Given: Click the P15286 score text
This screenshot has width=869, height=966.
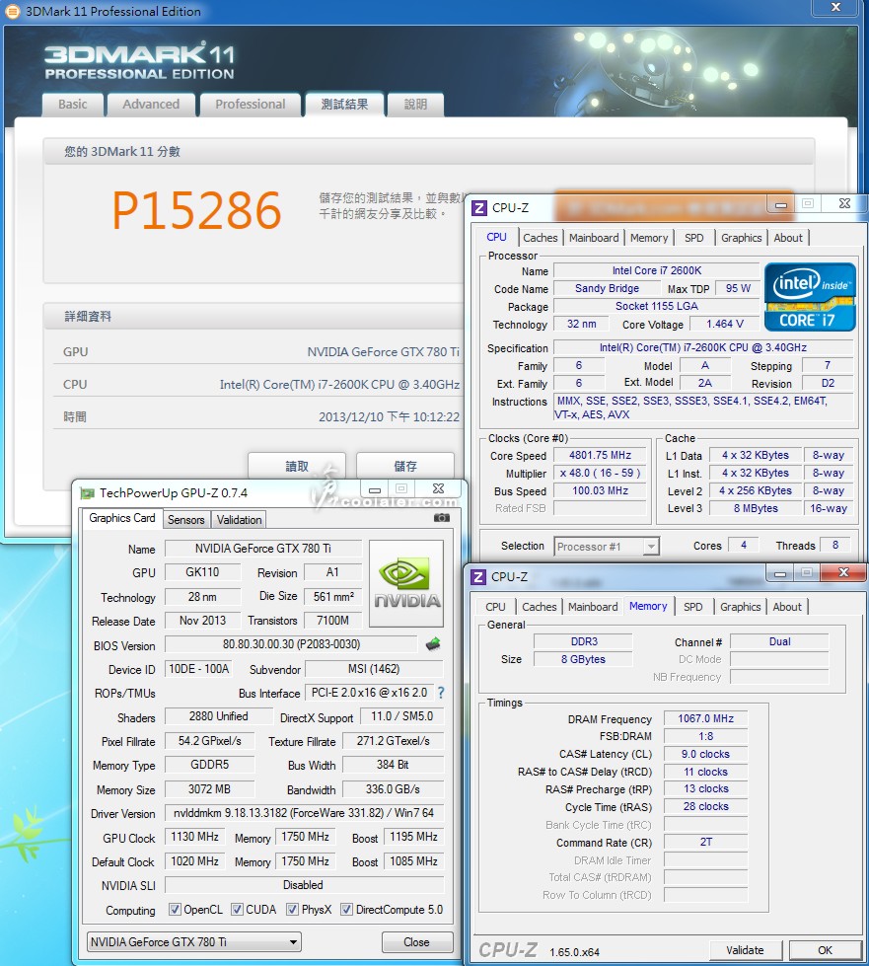Looking at the screenshot, I should point(196,210).
